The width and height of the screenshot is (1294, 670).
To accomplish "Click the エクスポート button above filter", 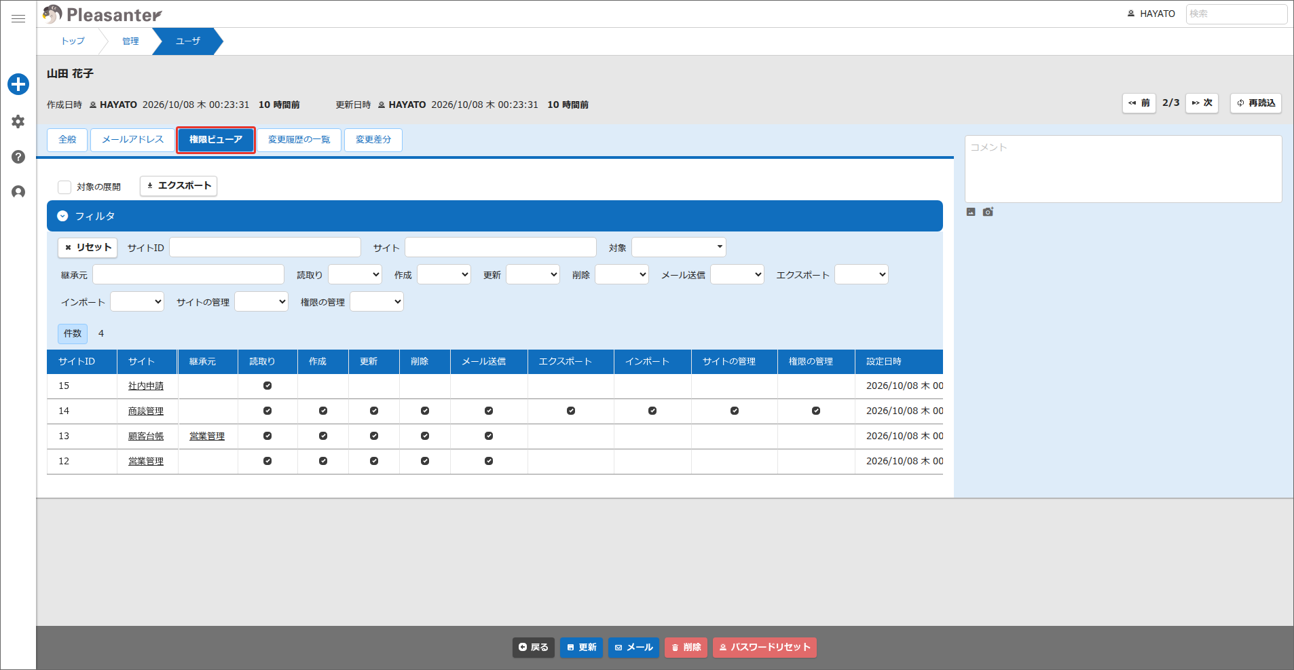I will tap(179, 186).
